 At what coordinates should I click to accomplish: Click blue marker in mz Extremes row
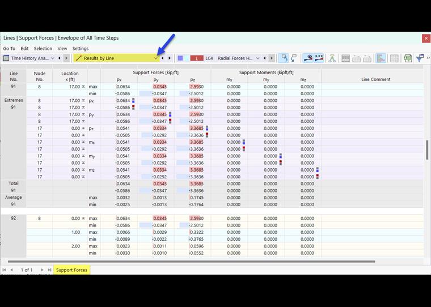[317, 170]
